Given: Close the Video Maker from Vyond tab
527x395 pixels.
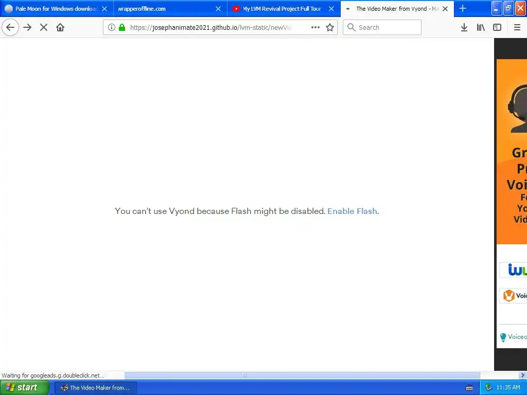Looking at the screenshot, I should point(445,9).
